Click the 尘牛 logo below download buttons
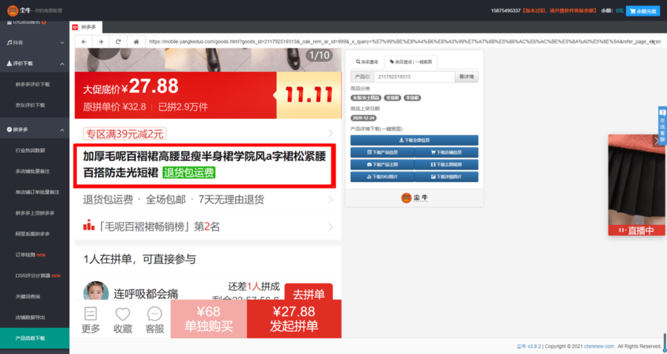Image resolution: width=667 pixels, height=354 pixels. [x=414, y=198]
